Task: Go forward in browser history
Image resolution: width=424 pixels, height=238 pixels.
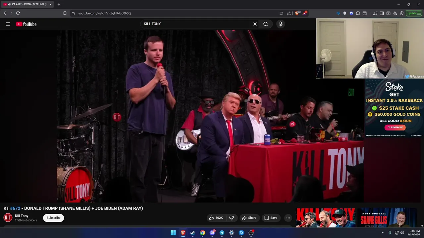Action: tap(11, 13)
